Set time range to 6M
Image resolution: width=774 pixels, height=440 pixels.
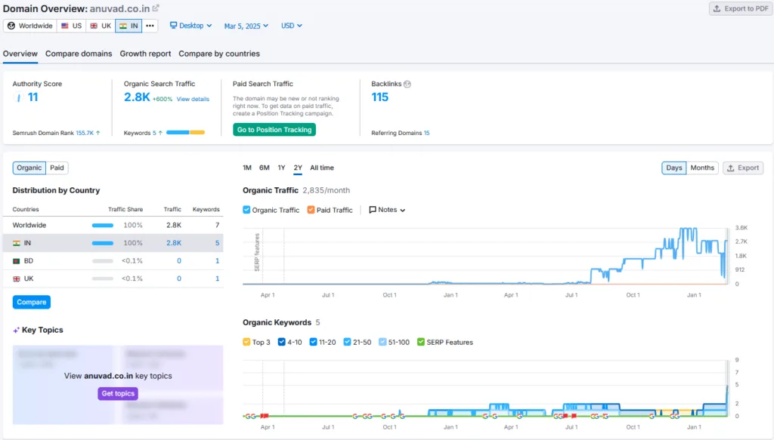[264, 168]
